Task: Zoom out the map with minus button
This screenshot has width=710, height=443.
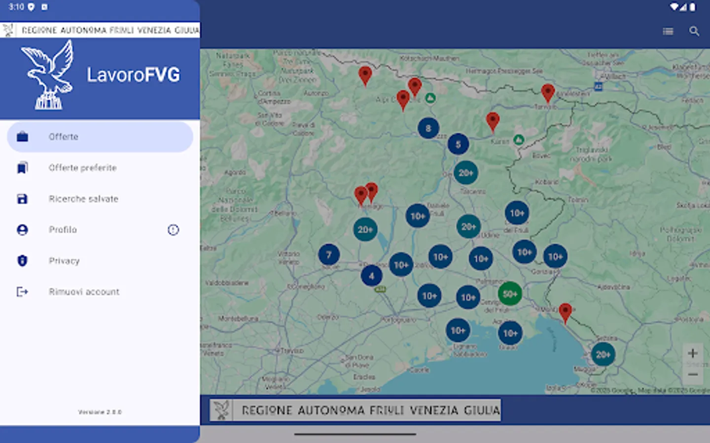Action: (x=693, y=375)
